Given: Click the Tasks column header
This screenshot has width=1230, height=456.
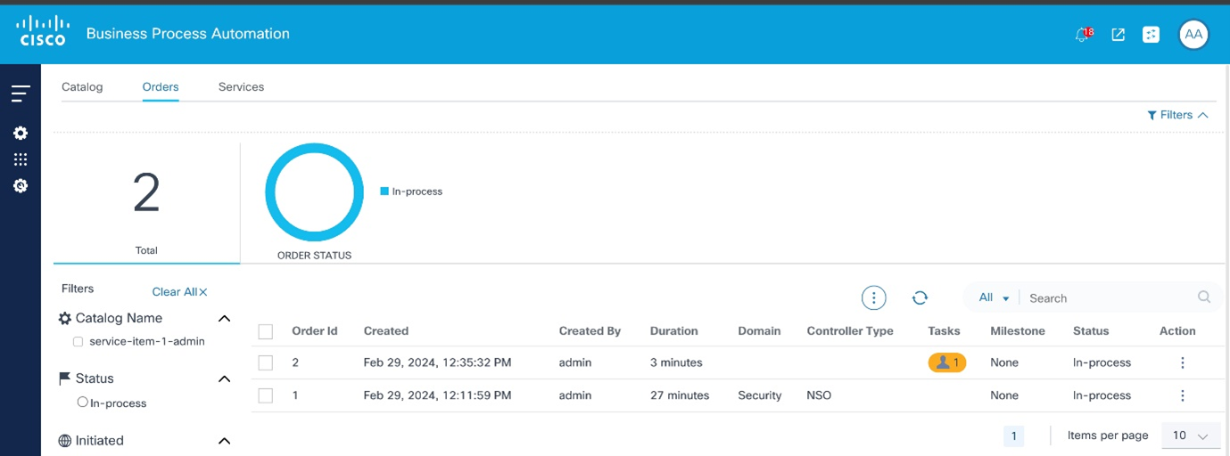Looking at the screenshot, I should (x=944, y=330).
